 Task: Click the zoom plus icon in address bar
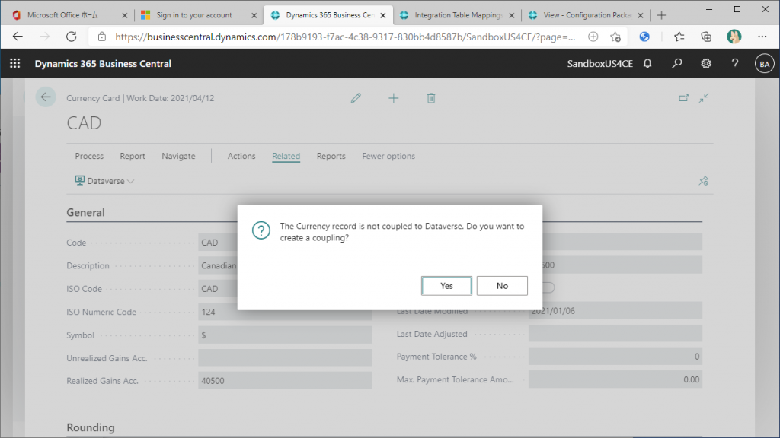point(593,36)
